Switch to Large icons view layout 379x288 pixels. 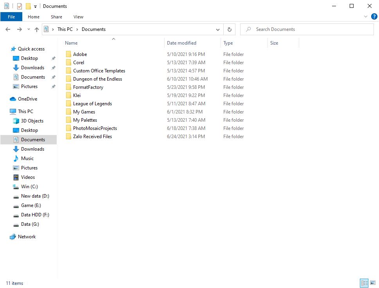(373, 283)
